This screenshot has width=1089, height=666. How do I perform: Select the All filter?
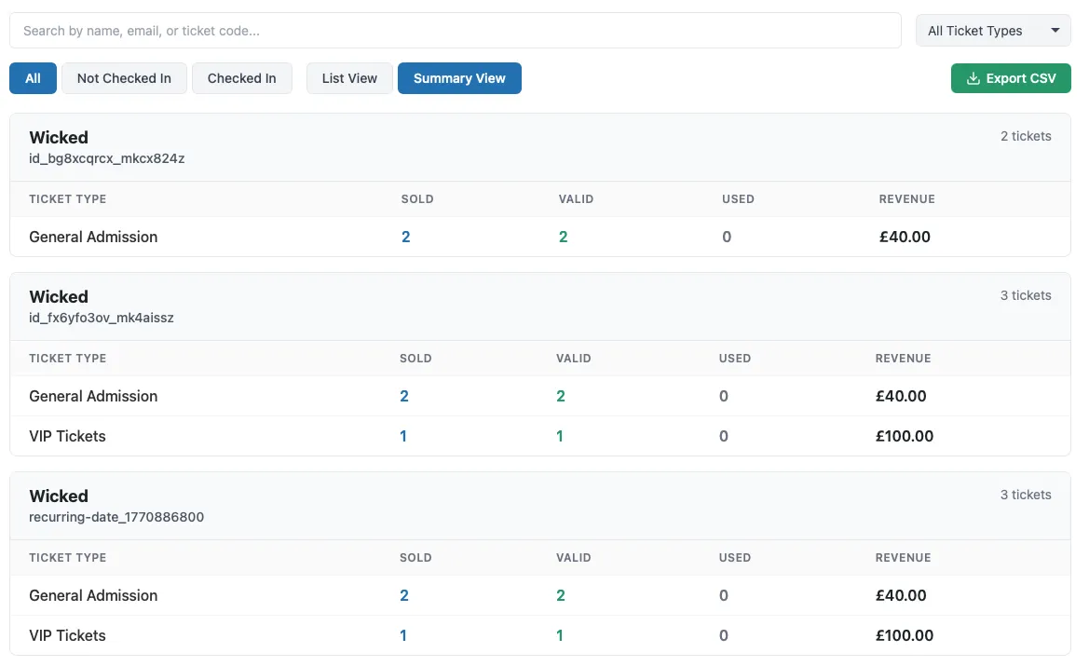pos(33,78)
